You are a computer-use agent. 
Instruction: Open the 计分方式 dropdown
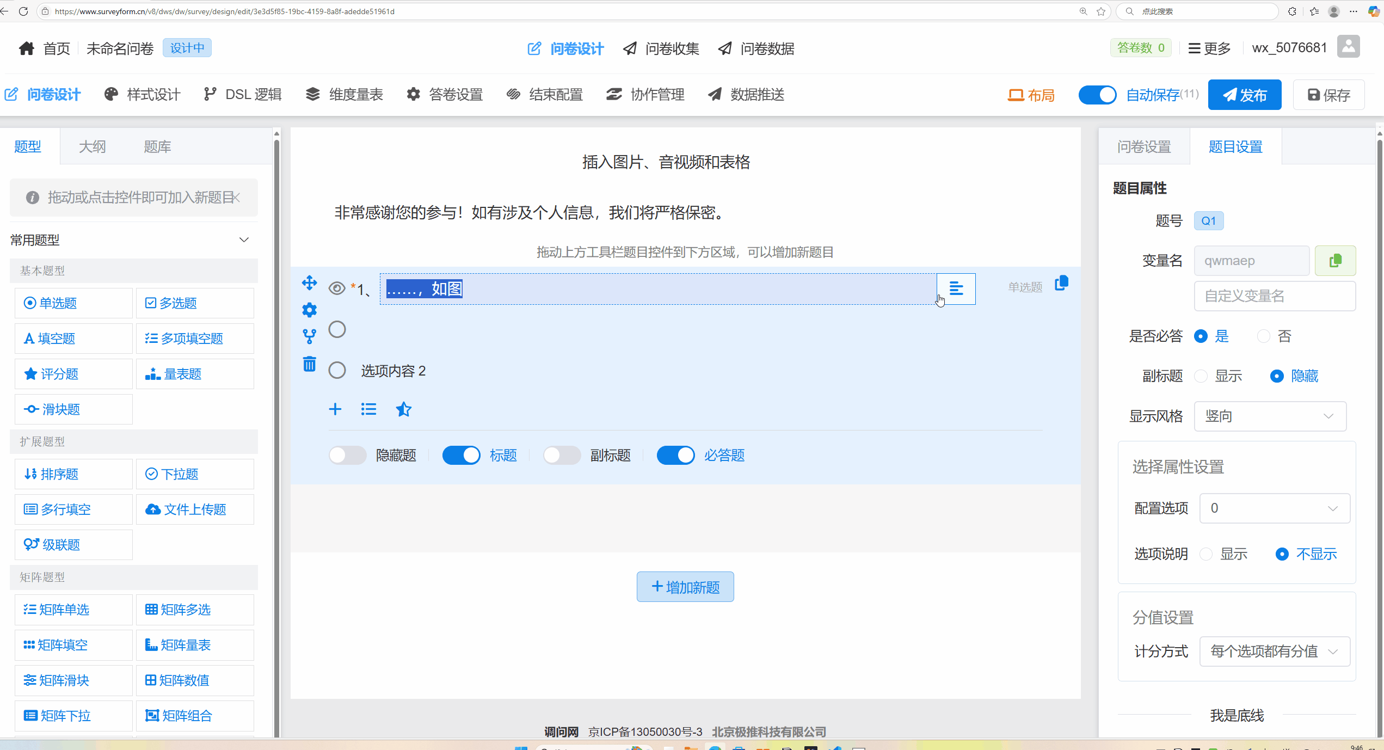(1274, 651)
